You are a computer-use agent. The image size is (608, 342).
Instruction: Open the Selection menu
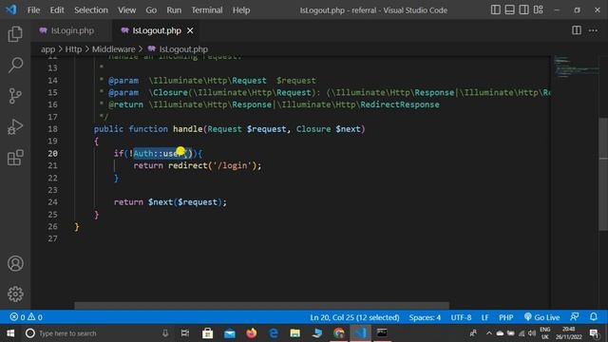91,10
